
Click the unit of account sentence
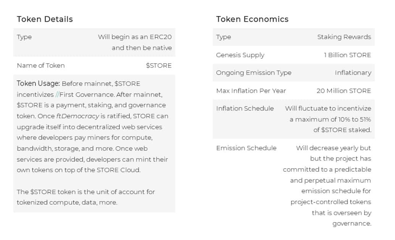85,197
